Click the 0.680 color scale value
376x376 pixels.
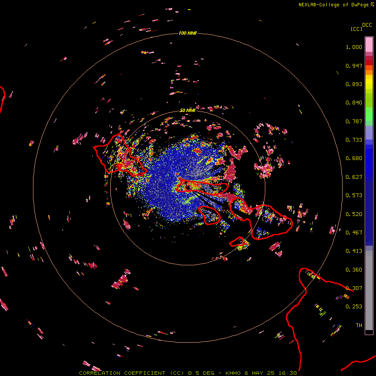tap(354, 158)
